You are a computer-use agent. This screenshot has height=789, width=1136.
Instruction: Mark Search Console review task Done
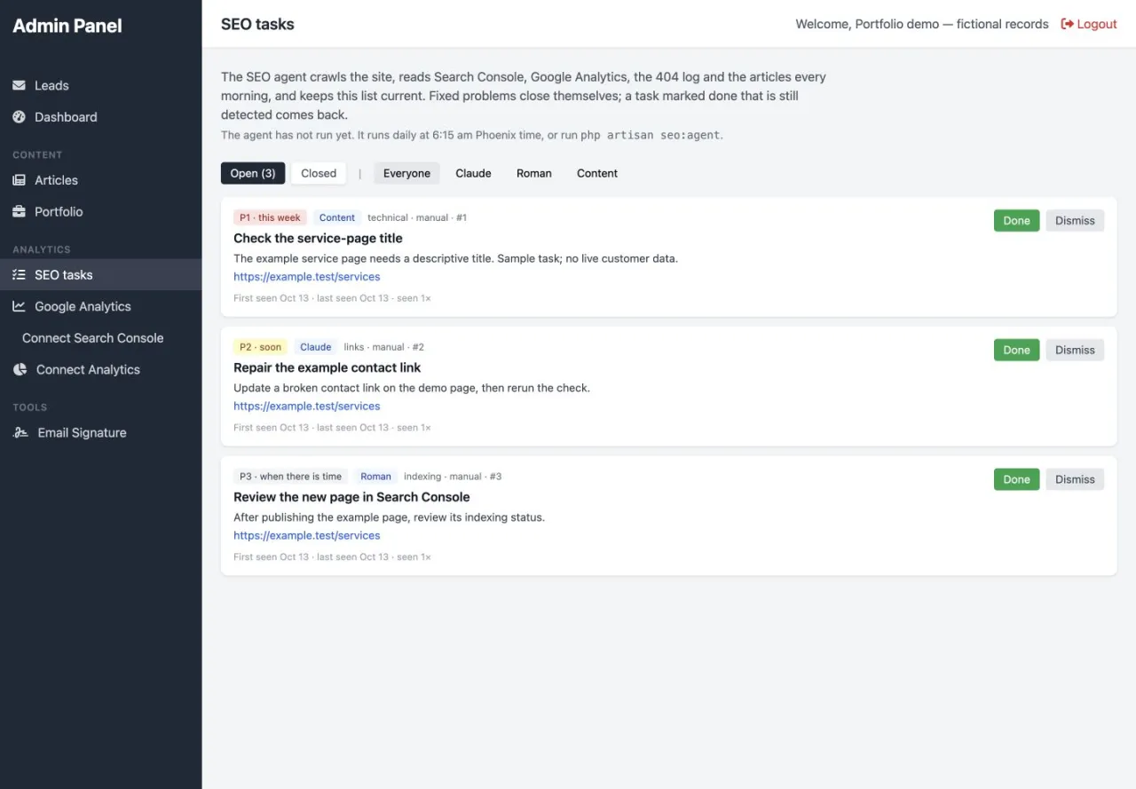(1016, 479)
